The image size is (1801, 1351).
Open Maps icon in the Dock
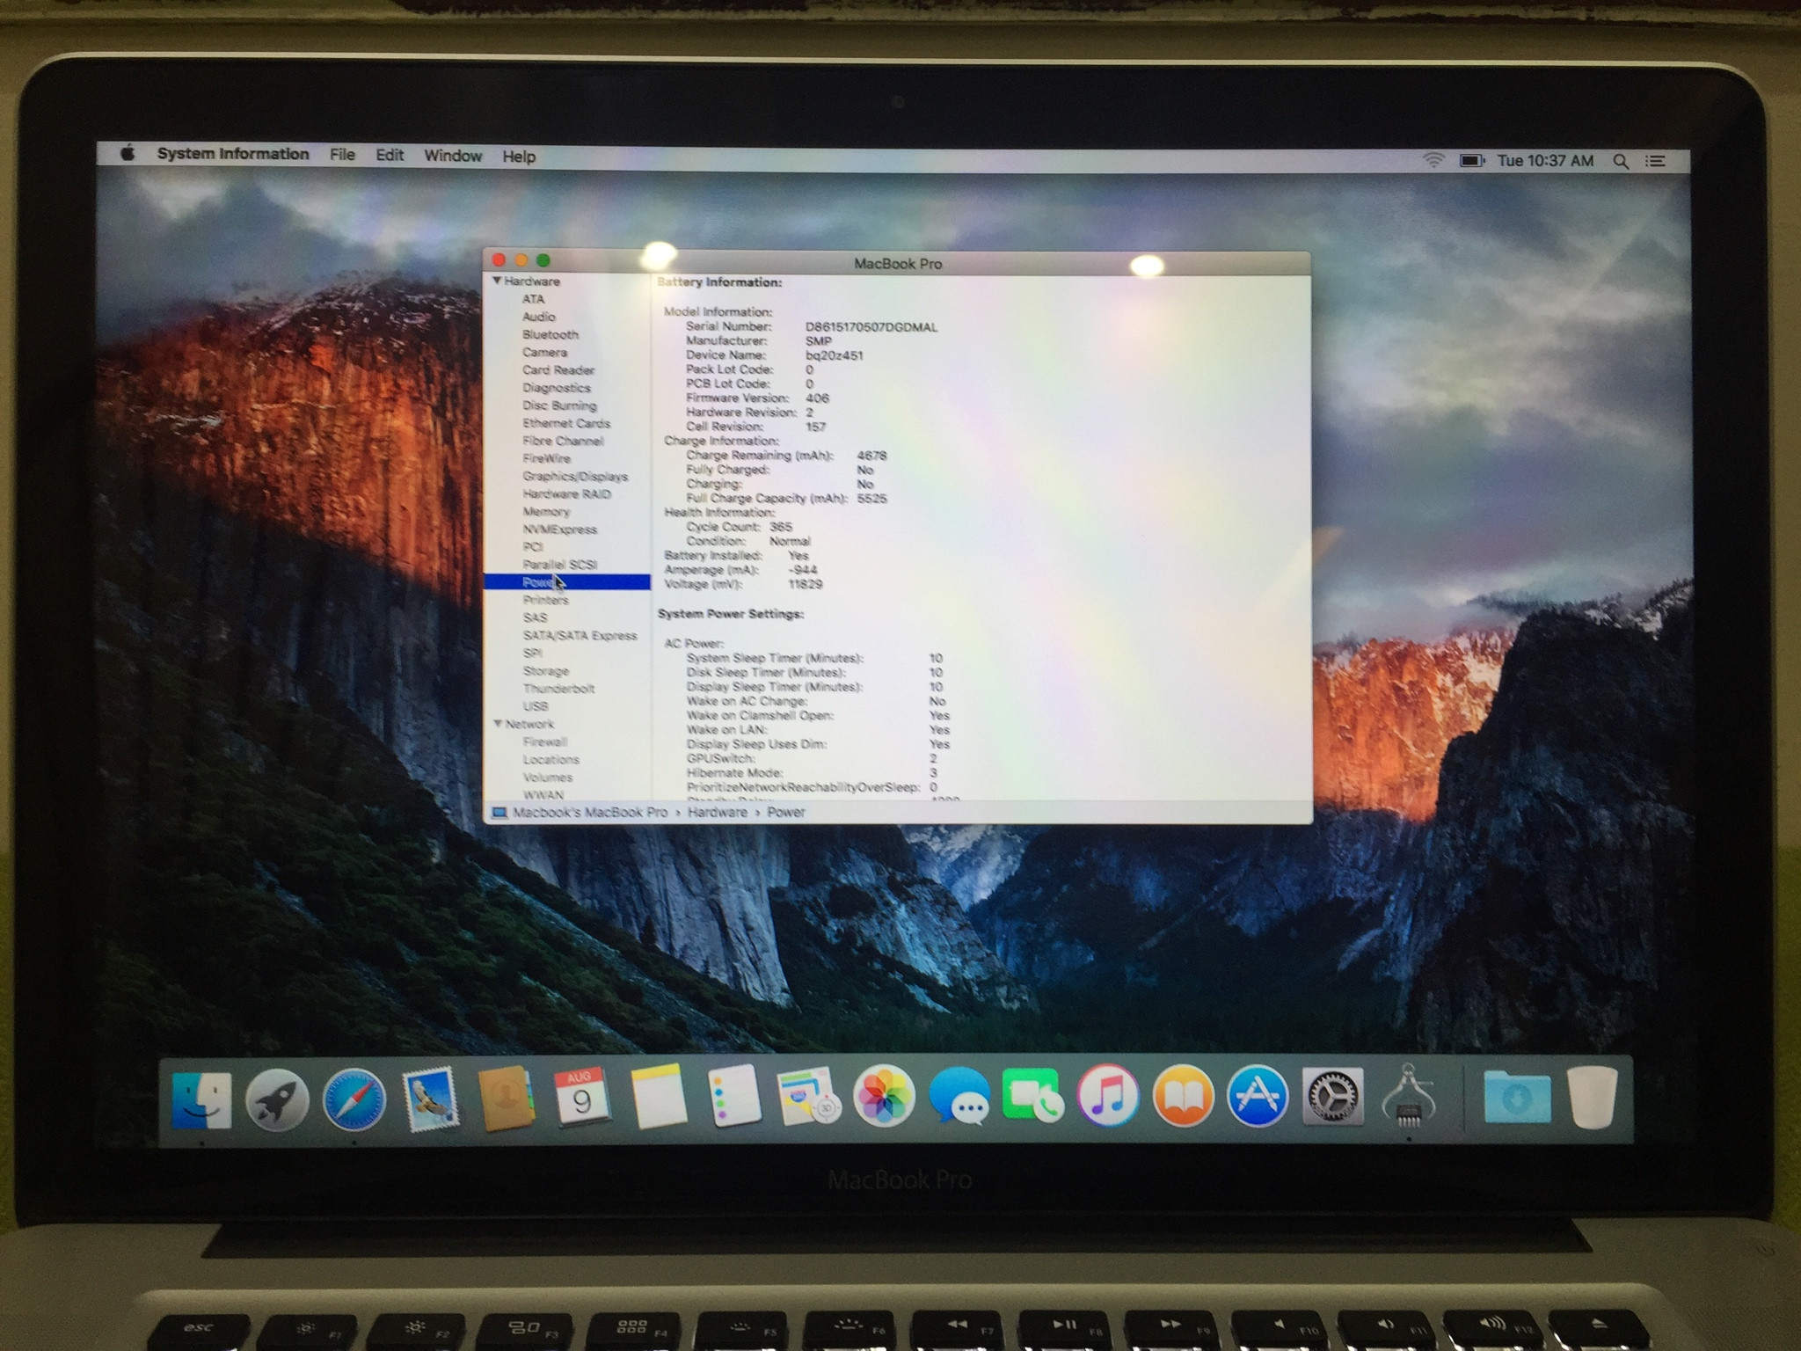tap(808, 1096)
